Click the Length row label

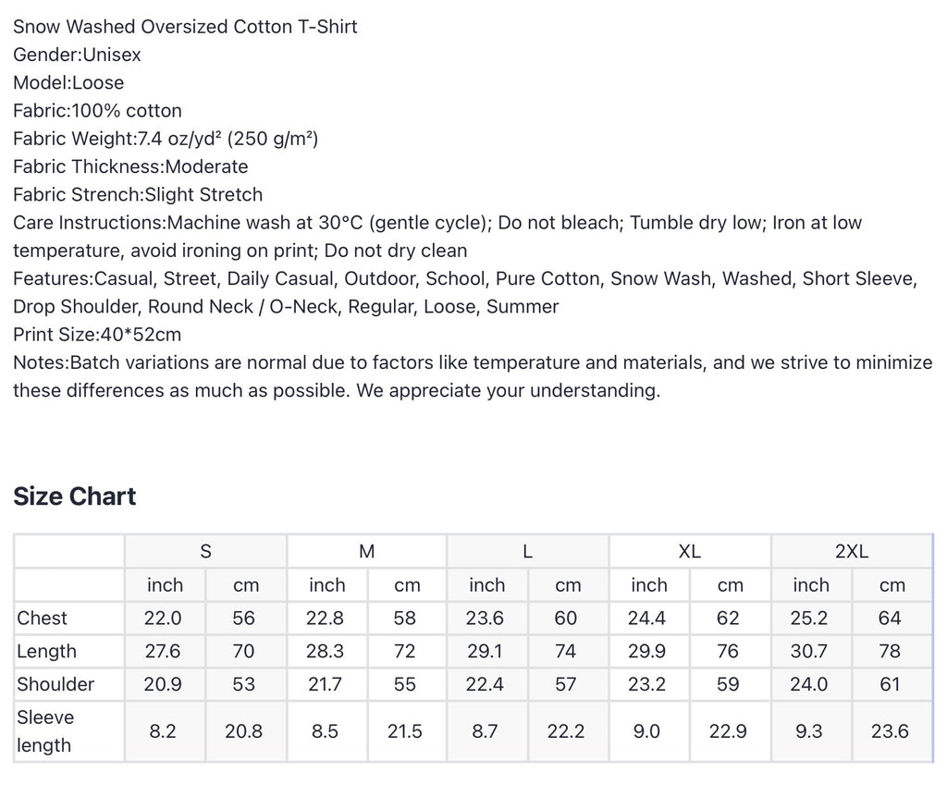click(46, 652)
